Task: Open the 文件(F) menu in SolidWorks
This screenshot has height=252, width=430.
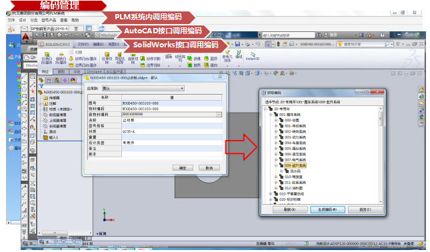Action: [x=83, y=44]
